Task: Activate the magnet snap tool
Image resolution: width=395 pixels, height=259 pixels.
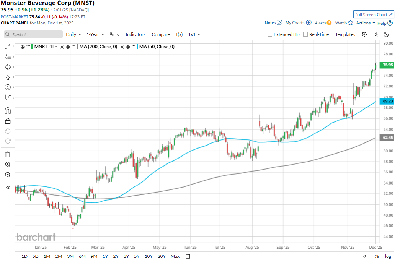Action: (x=8, y=111)
